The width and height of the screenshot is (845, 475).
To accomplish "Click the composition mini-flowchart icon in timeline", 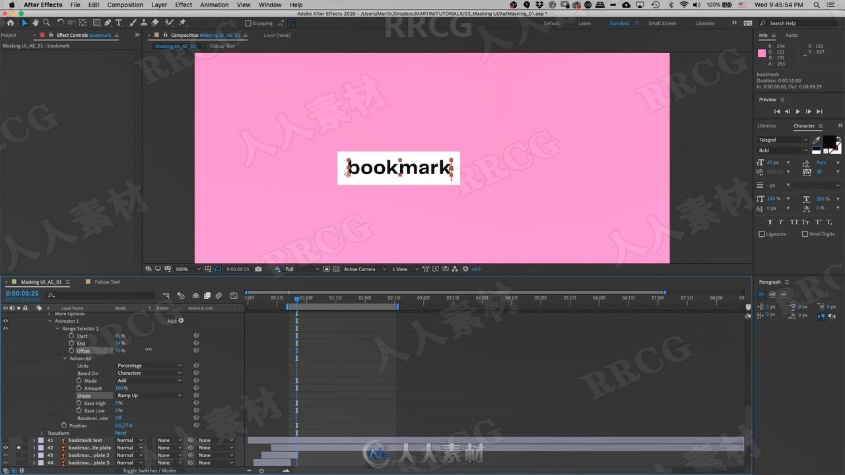I will 166,296.
